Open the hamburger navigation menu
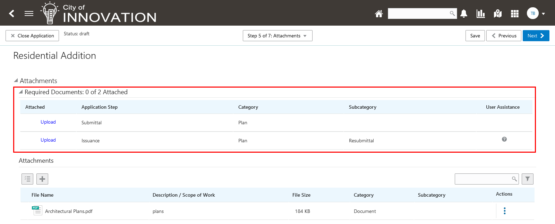The width and height of the screenshot is (555, 224). point(29,14)
